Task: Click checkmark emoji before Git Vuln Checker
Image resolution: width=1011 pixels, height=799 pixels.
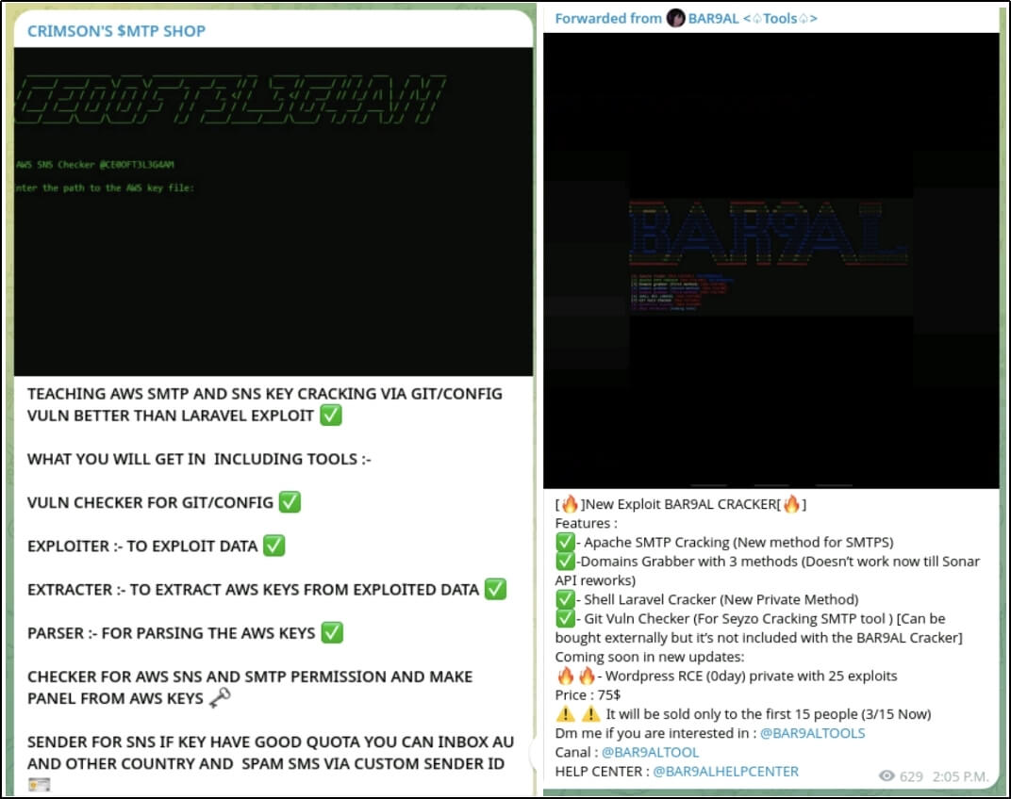Action: [x=566, y=619]
